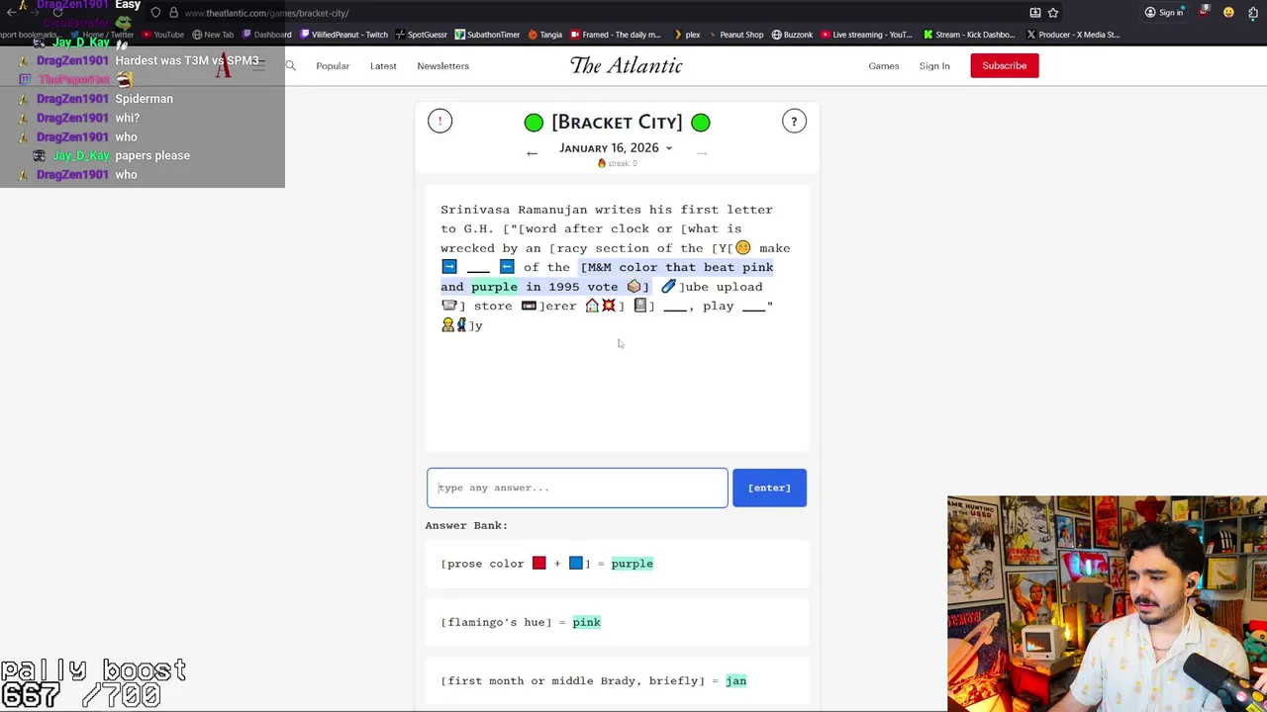Click the Bracket City title

pos(617,123)
